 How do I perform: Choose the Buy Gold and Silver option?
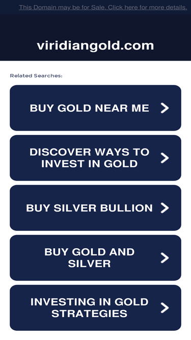point(96,258)
